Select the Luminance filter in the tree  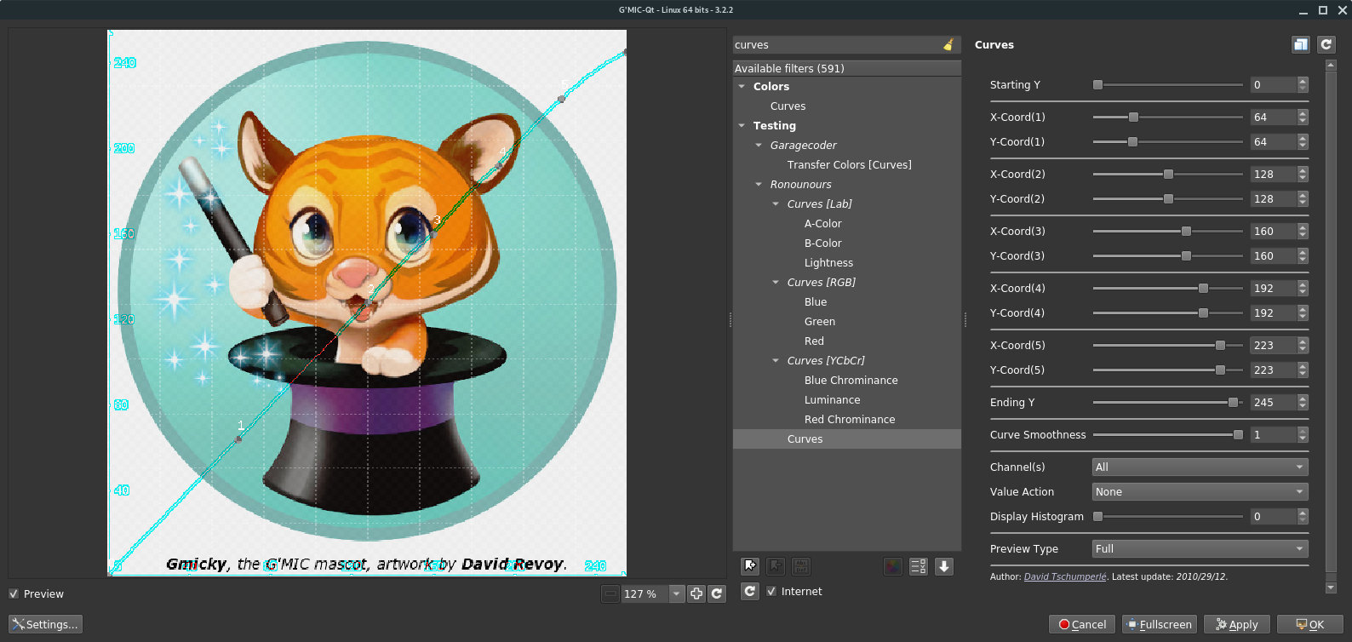tap(832, 399)
